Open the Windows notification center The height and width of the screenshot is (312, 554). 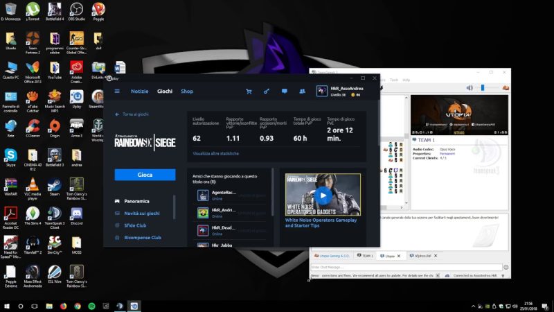tap(545, 306)
